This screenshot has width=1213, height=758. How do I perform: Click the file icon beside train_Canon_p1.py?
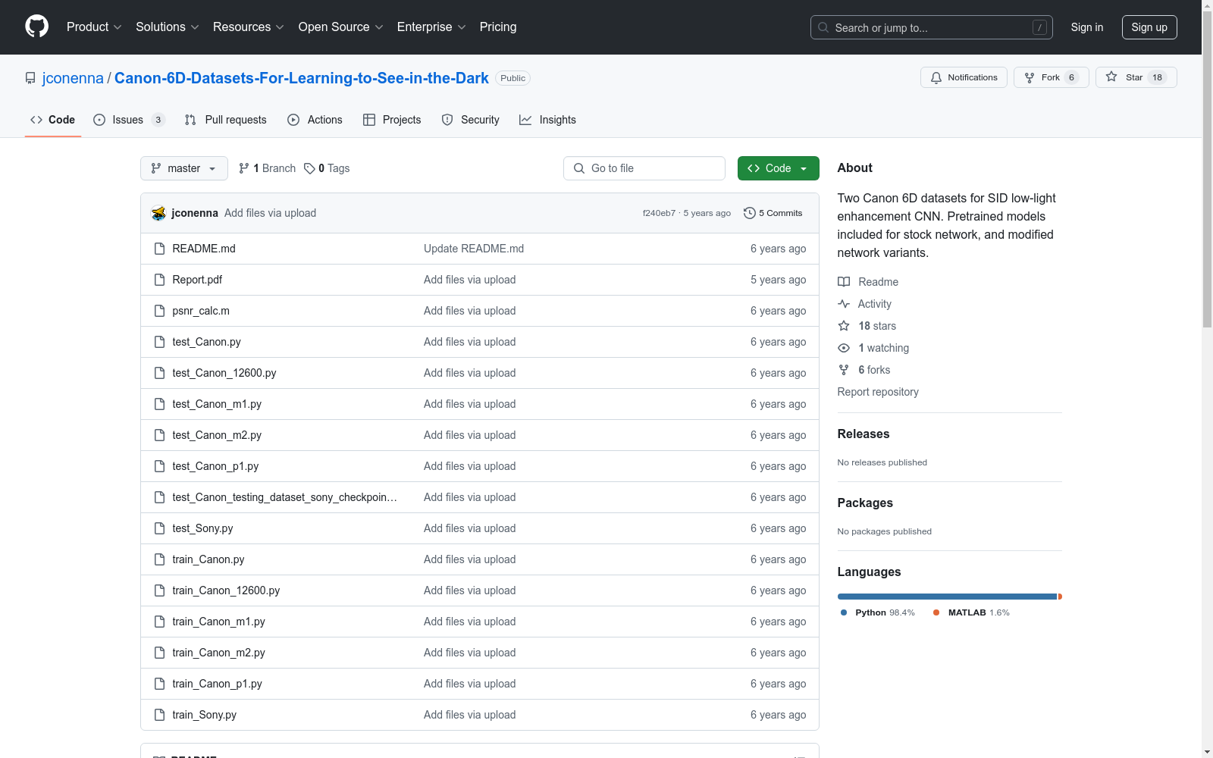point(159,684)
